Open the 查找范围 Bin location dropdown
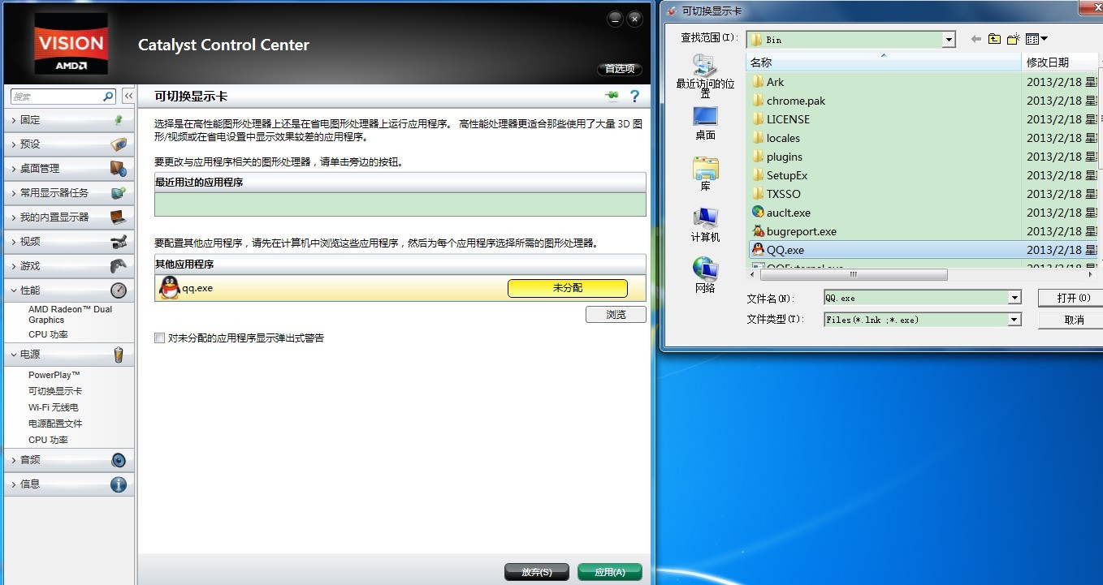 947,39
